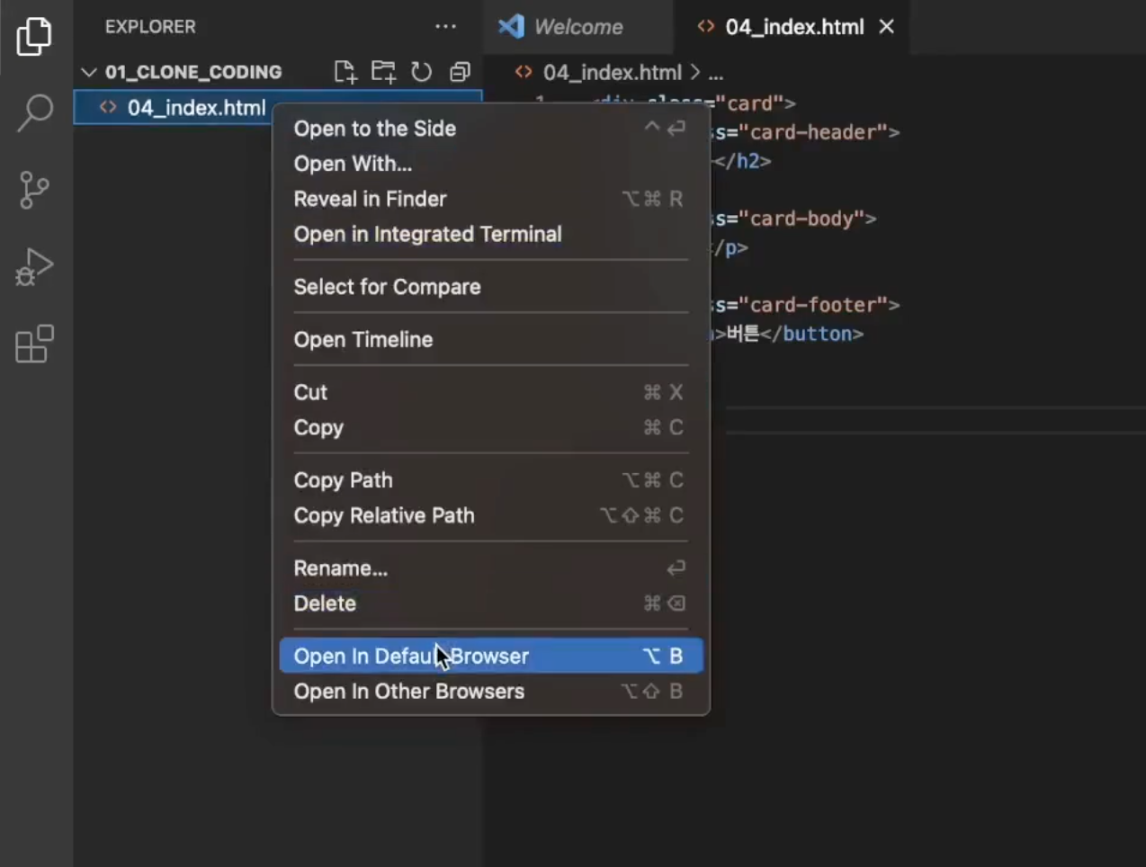
Task: Open the Run and Debug view
Action: (x=35, y=267)
